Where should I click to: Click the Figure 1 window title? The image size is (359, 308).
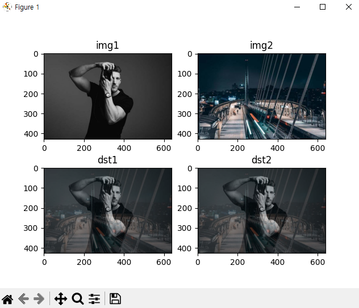point(27,7)
